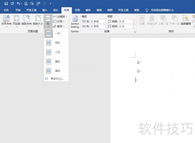This screenshot has width=195, height=143.
Task: Switch to the 邮件 tab
Action: point(88,10)
